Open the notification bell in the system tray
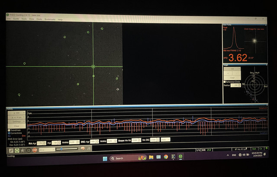The image size is (277, 177). coord(264,154)
